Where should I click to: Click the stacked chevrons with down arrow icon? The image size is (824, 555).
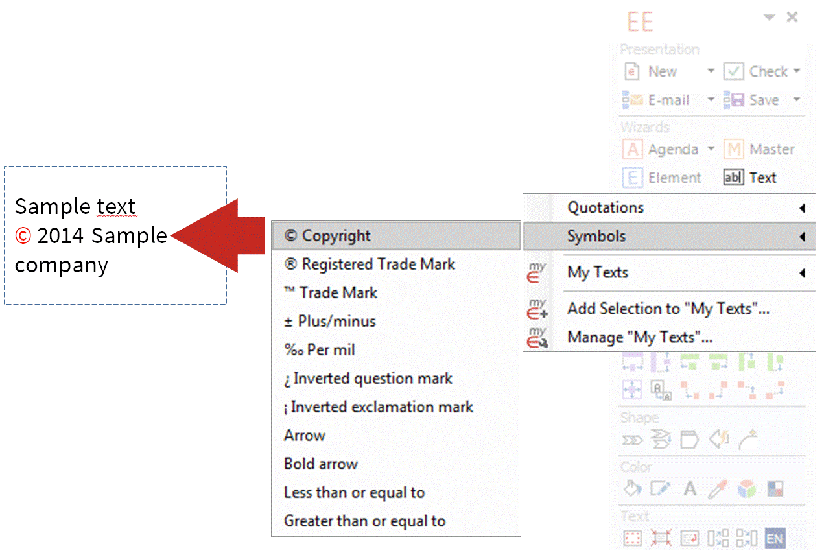[x=661, y=441]
